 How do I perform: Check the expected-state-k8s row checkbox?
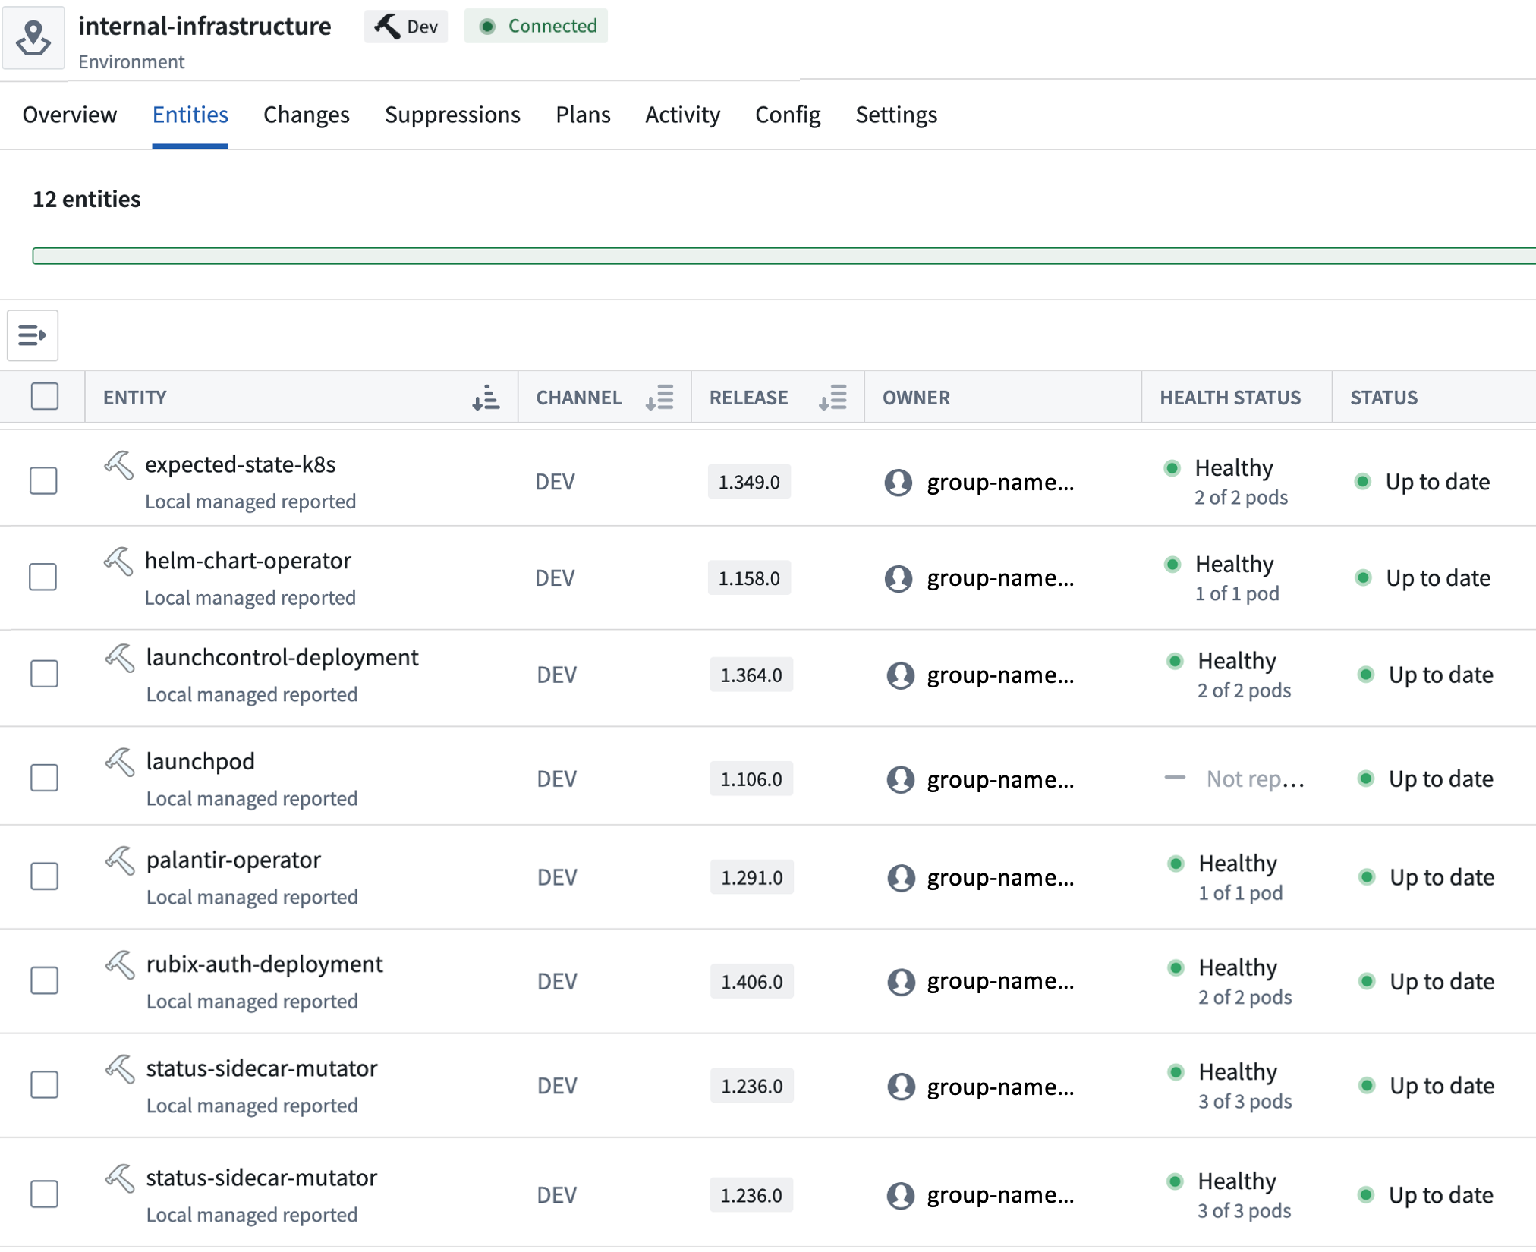tap(43, 480)
